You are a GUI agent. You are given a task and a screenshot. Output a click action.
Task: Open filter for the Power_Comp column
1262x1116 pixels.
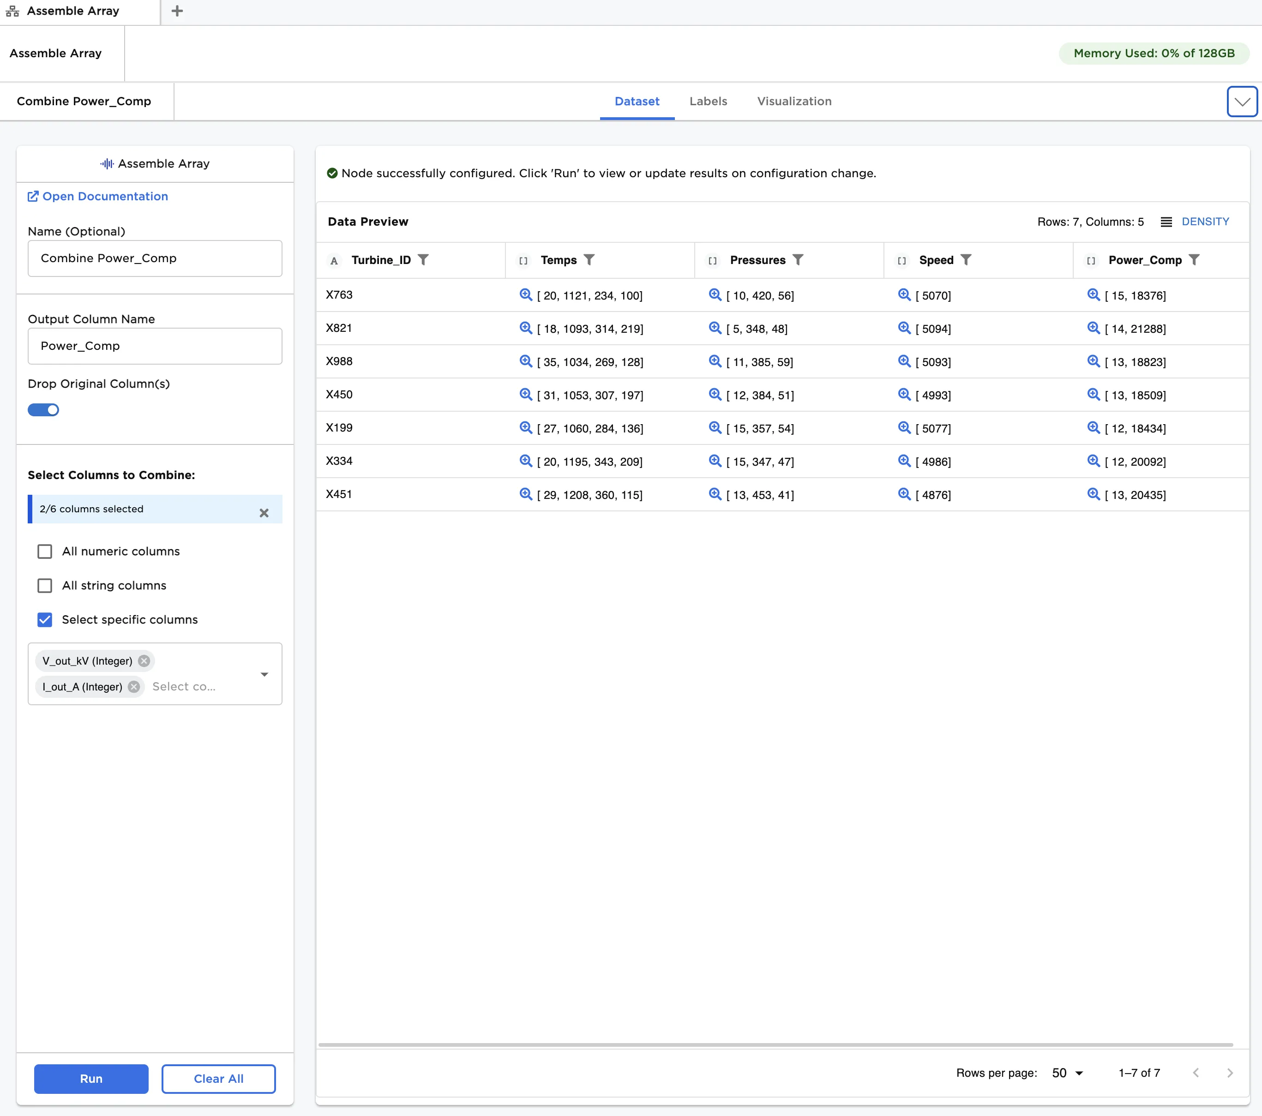[1194, 260]
